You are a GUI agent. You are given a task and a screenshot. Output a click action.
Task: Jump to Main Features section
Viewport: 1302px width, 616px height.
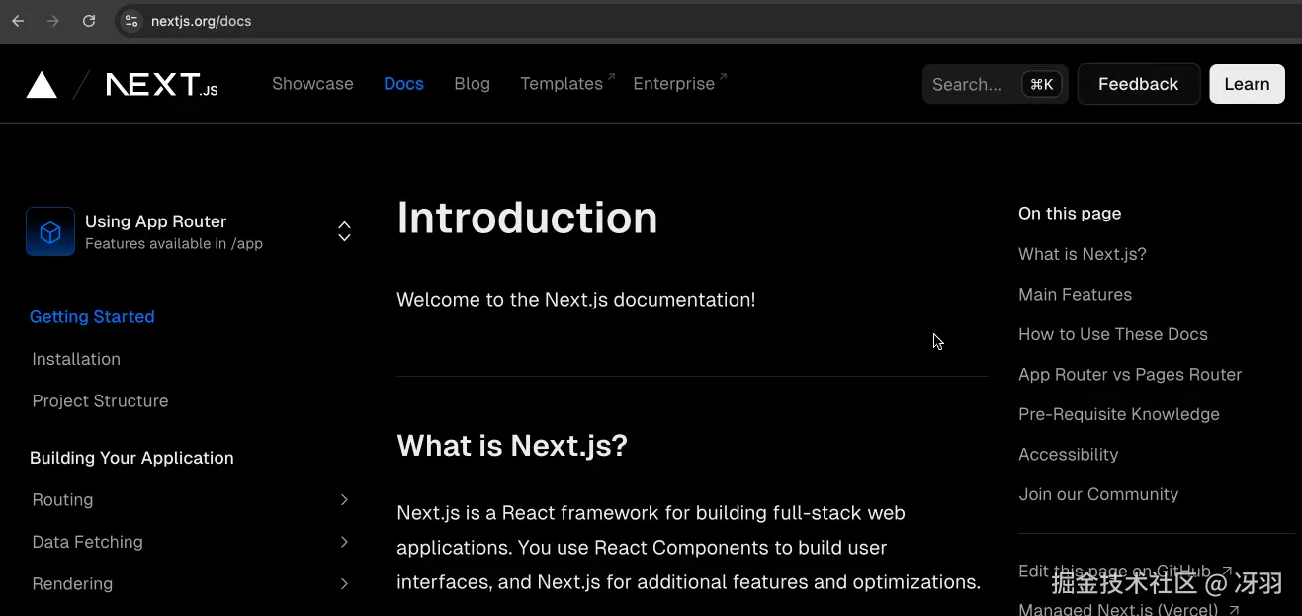click(x=1075, y=295)
